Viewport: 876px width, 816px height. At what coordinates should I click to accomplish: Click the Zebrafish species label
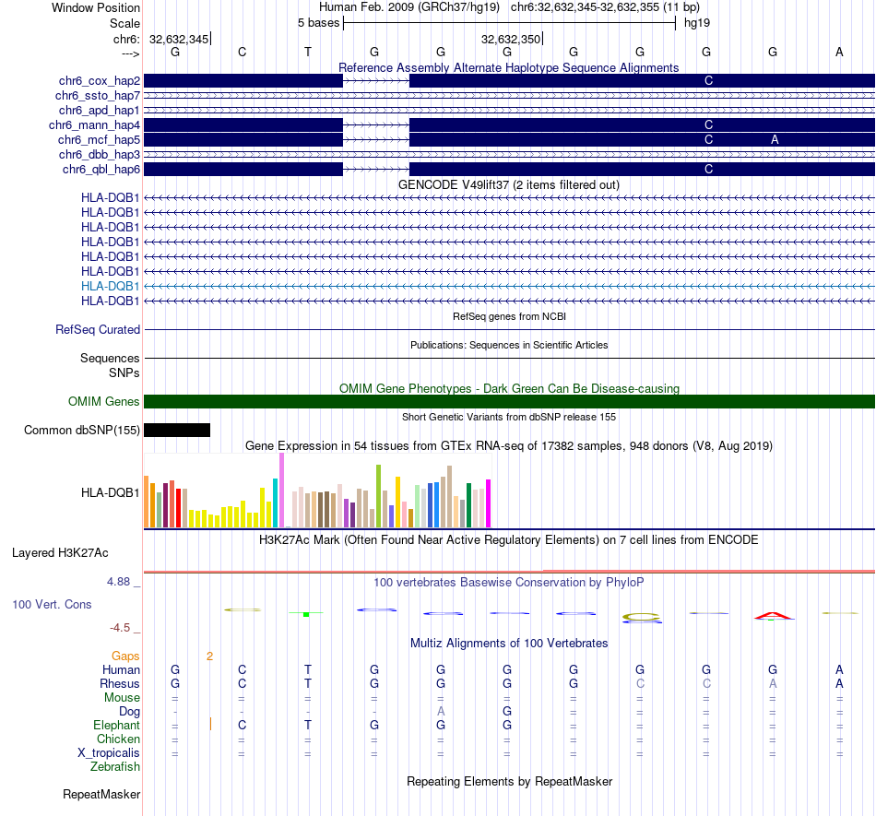[115, 766]
